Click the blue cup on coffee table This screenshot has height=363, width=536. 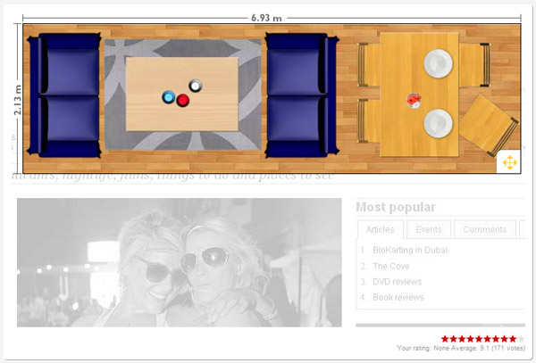click(169, 97)
